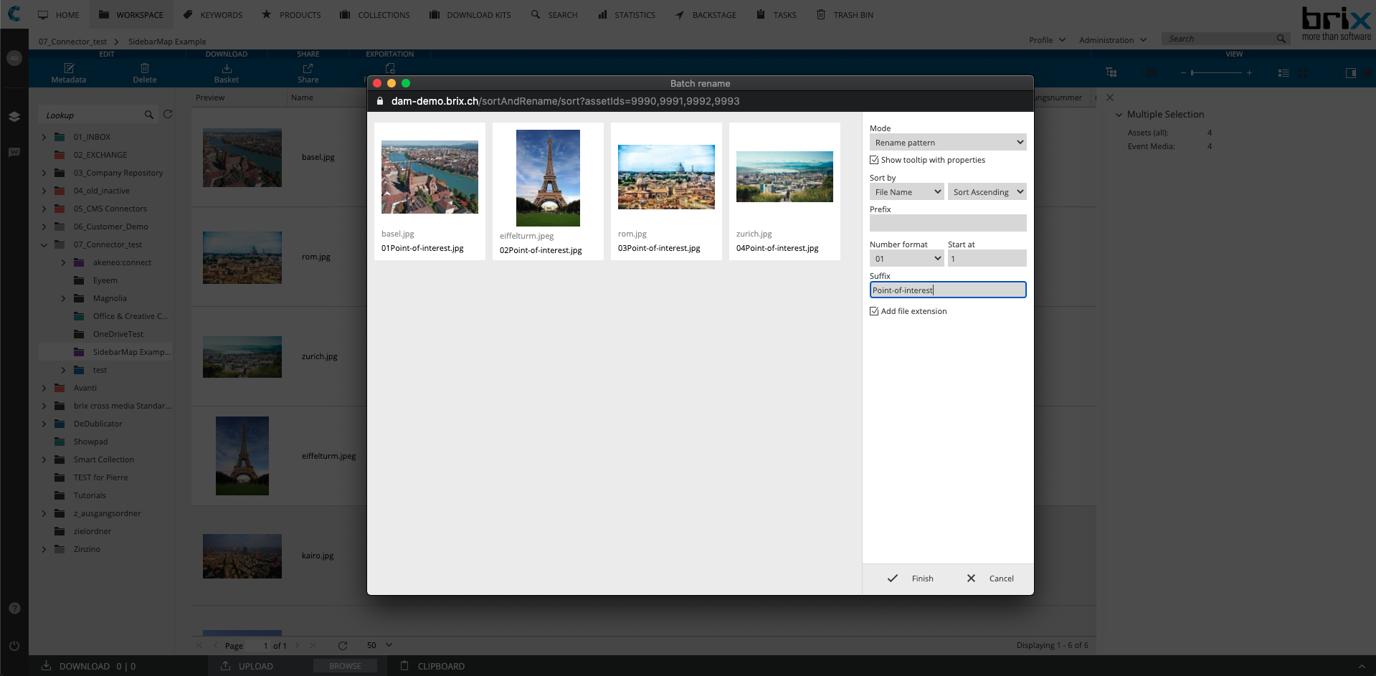Select the eiffelturm.jpeg thumbnail in dialog
Screen dimensions: 1376x676
[548, 178]
